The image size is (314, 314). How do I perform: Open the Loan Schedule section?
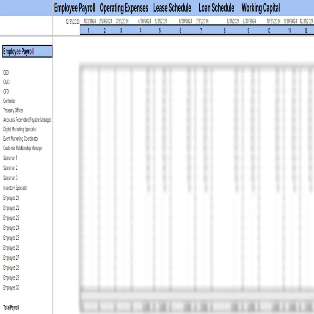tap(216, 8)
